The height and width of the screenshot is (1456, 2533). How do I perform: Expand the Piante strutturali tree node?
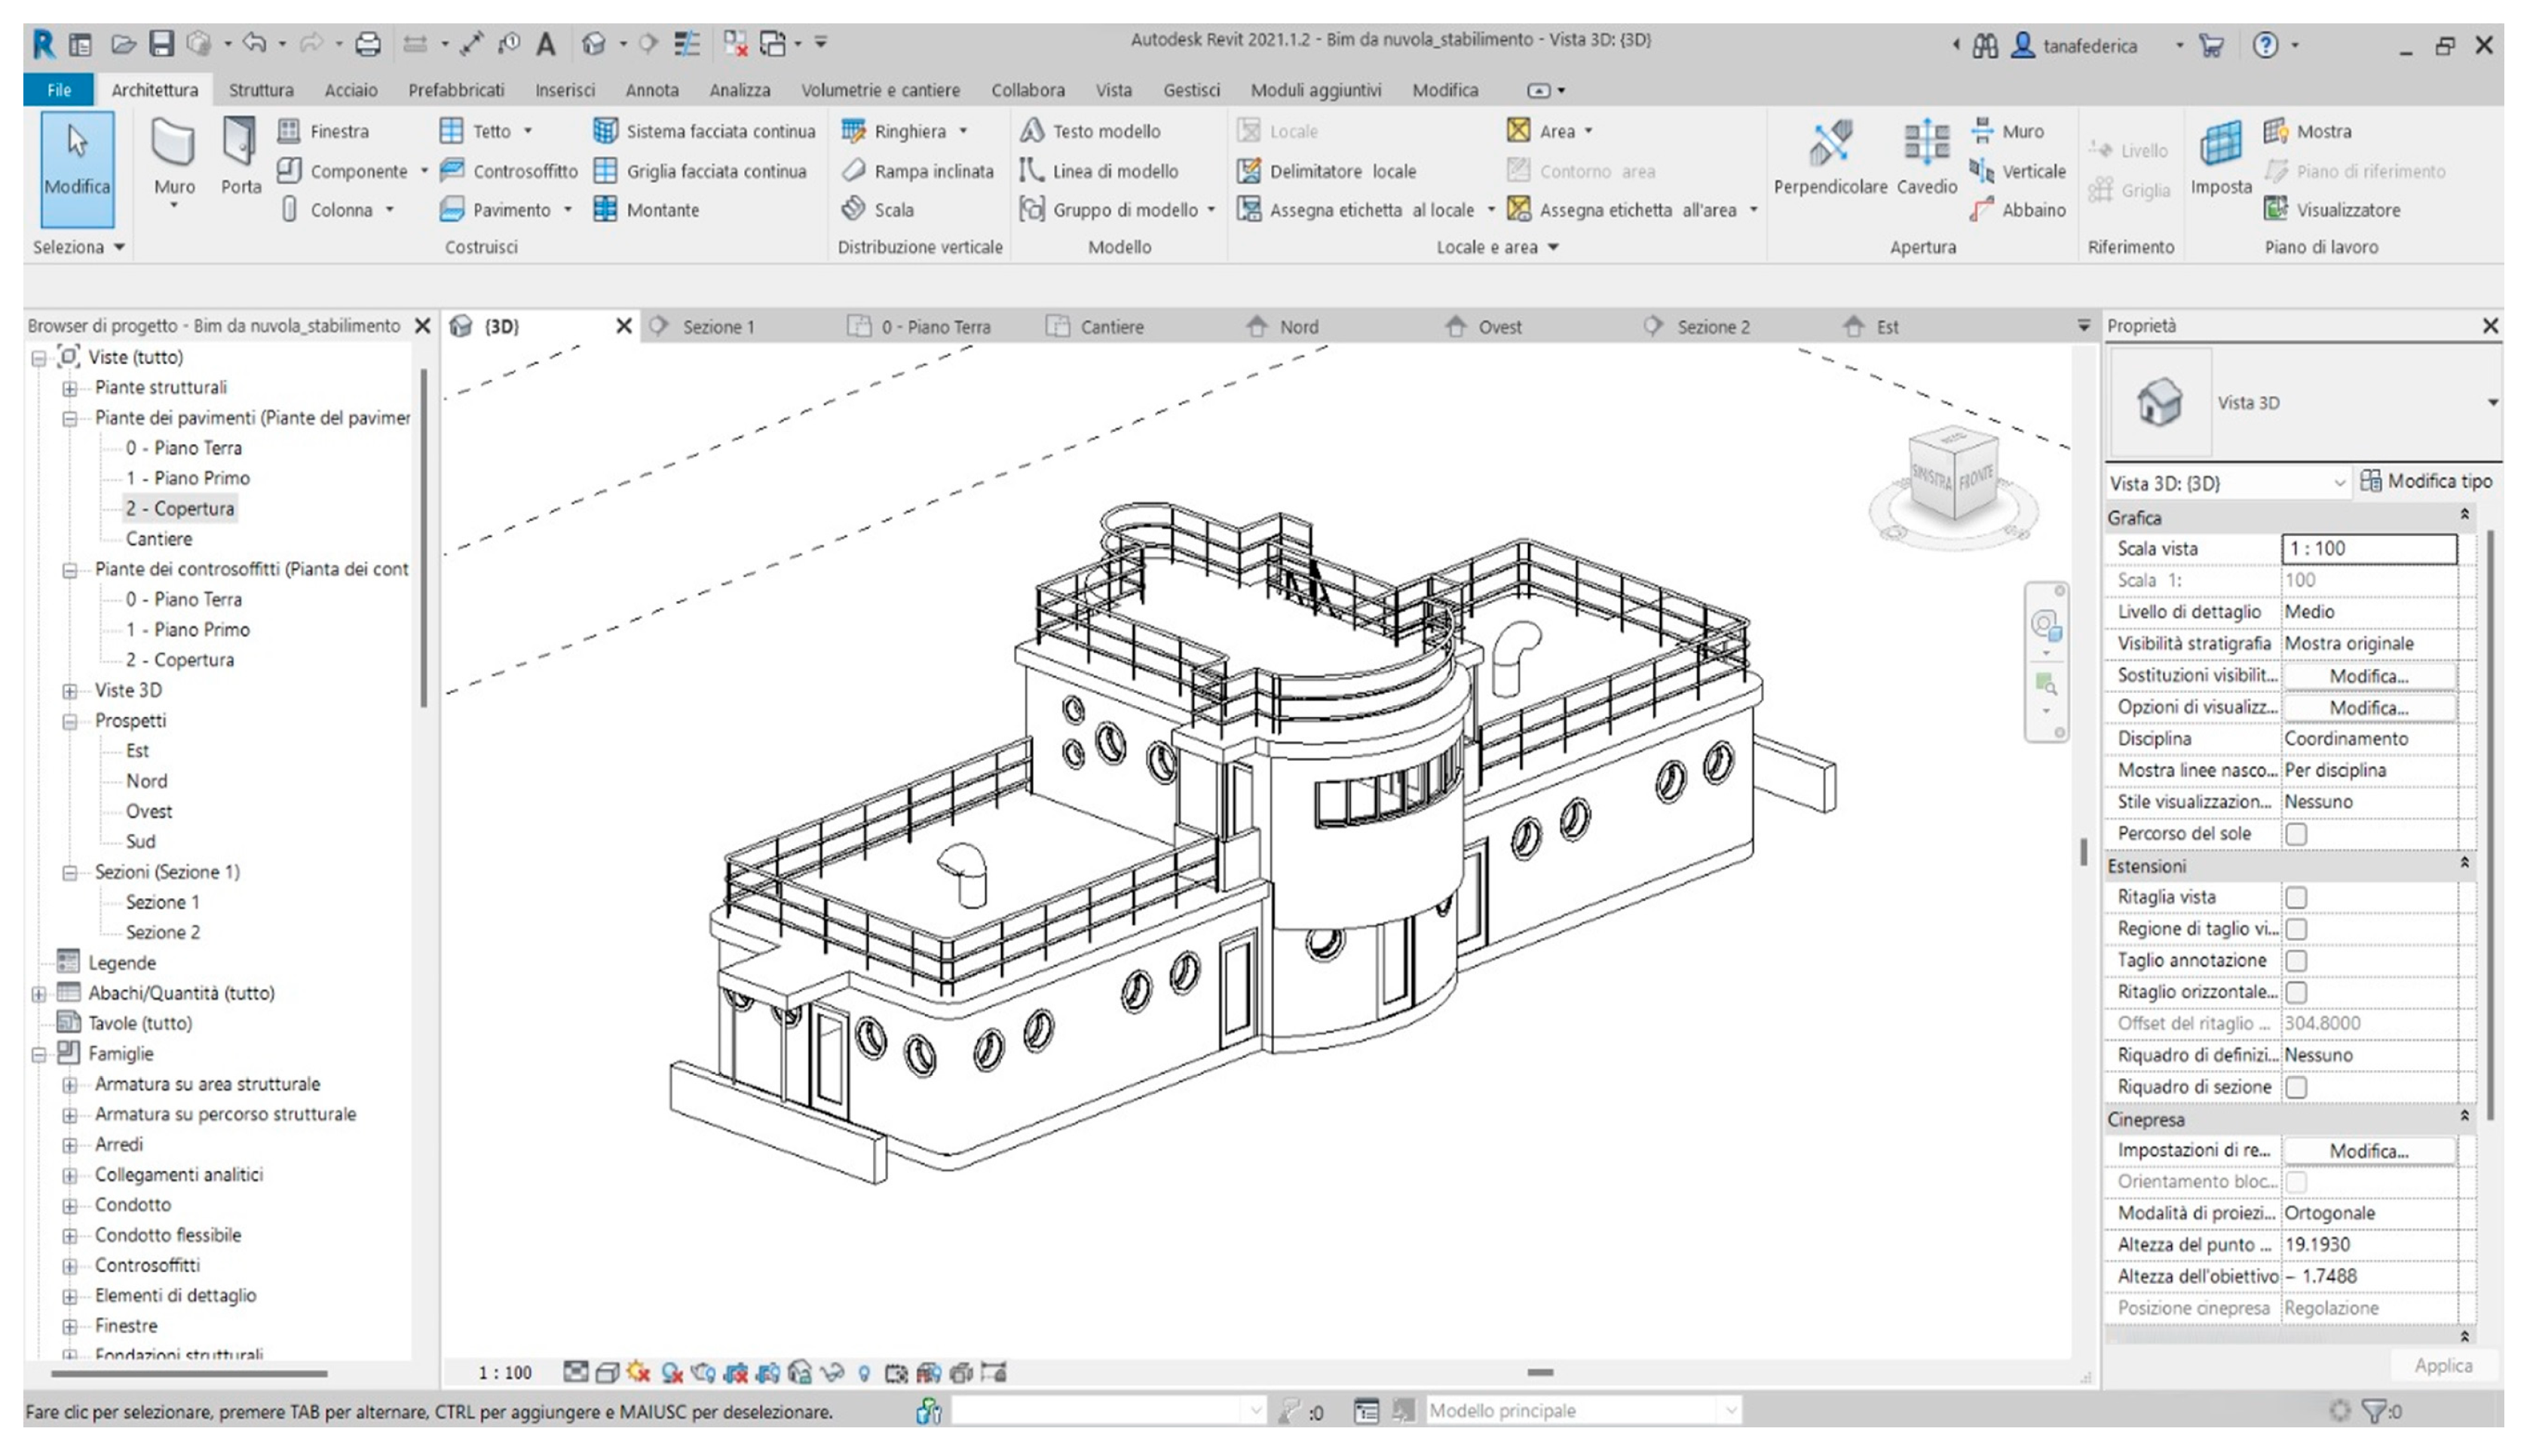70,388
